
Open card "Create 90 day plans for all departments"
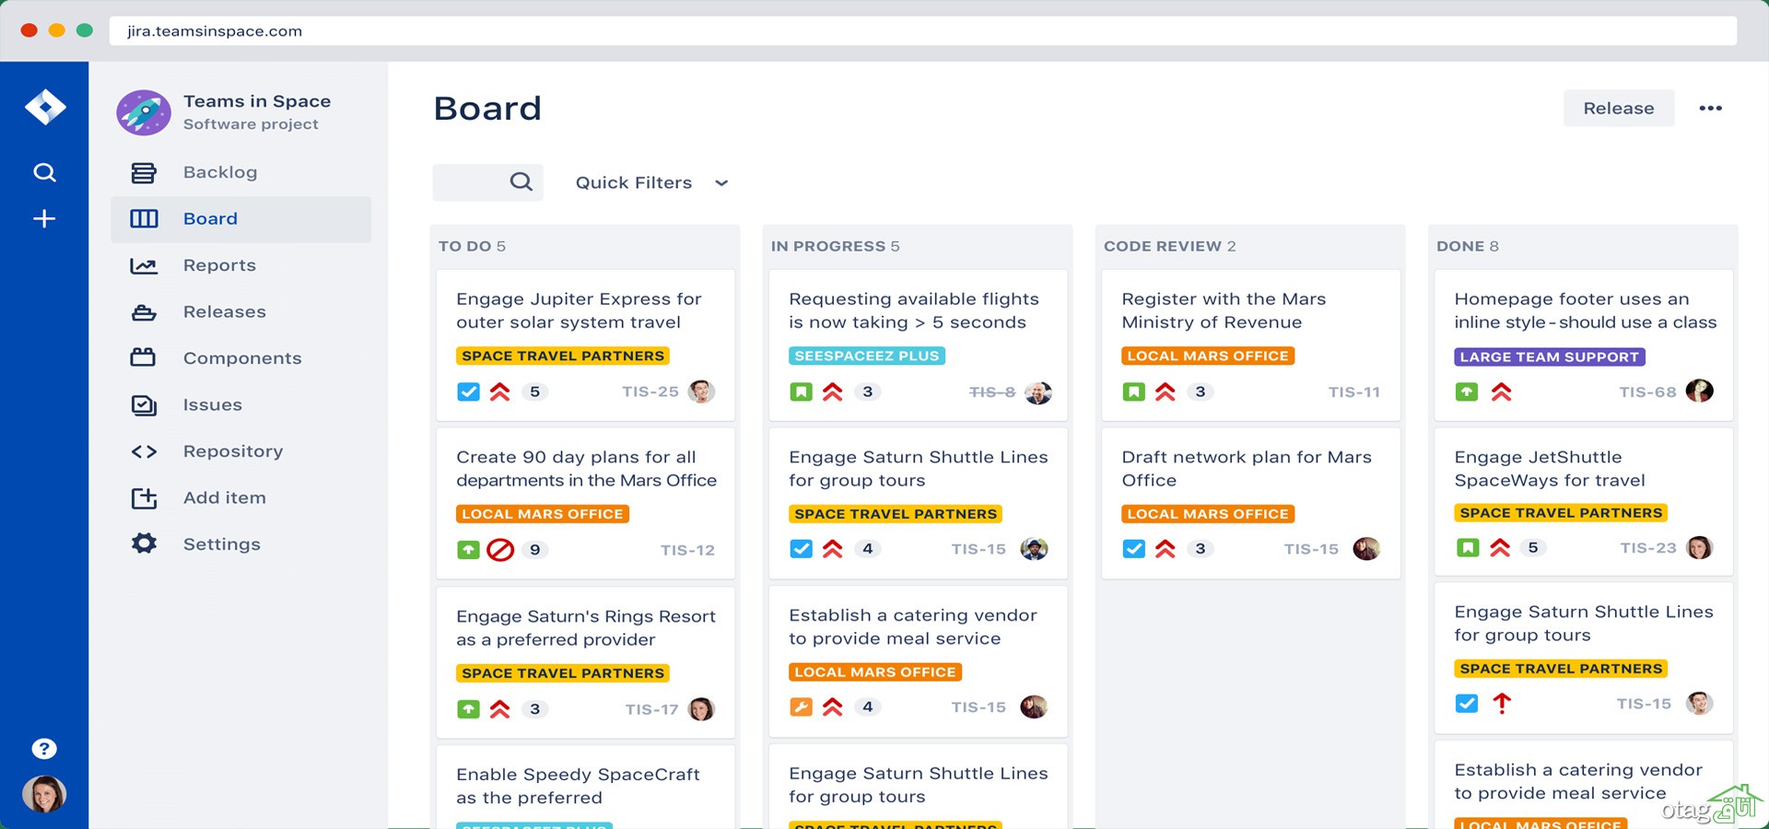click(x=585, y=504)
